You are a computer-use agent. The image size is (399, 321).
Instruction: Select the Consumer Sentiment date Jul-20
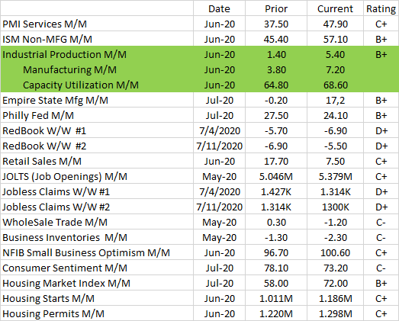click(x=220, y=268)
